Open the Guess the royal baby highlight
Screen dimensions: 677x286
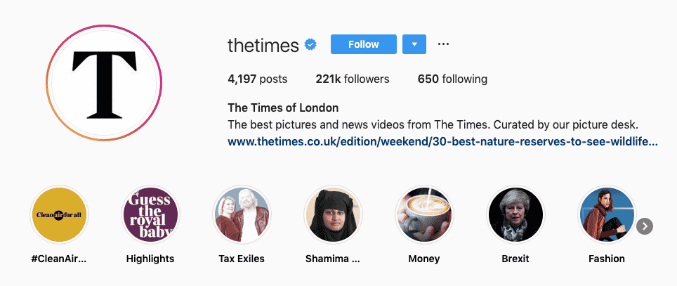click(x=151, y=215)
